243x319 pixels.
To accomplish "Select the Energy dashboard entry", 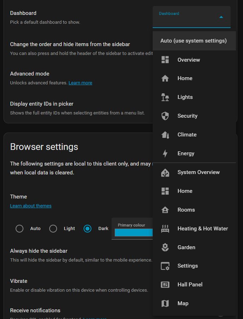I will point(194,153).
